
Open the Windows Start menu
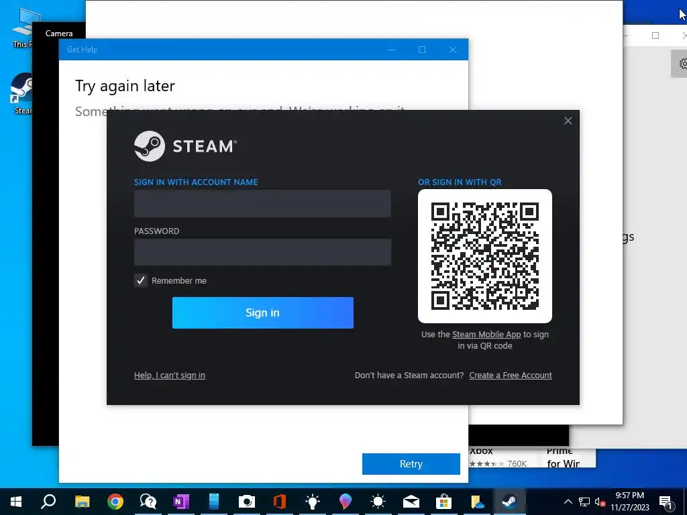(16, 502)
